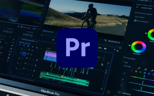Select the Pen tool
Screen dimensions: 154x96
click(x=9, y=55)
